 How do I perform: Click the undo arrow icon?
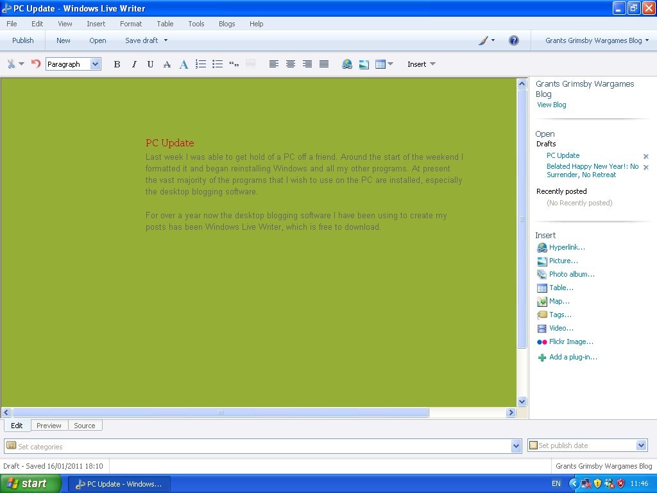coord(36,64)
